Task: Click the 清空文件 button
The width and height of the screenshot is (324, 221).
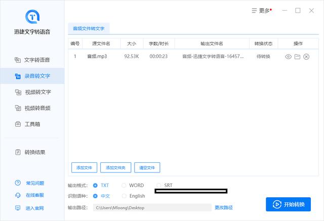Action: [x=147, y=167]
